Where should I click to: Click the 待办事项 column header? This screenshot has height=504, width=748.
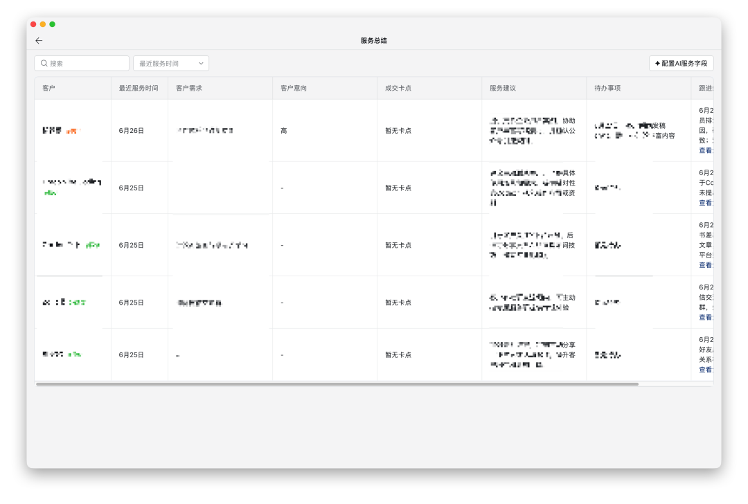point(607,88)
